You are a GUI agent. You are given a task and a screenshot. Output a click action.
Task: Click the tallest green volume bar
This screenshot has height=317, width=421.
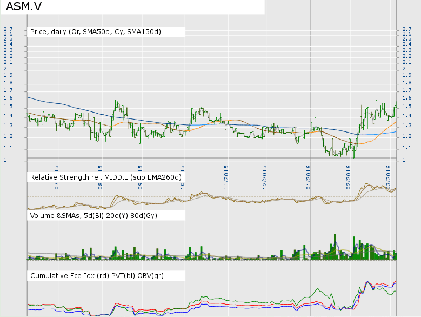pyautogui.click(x=336, y=246)
